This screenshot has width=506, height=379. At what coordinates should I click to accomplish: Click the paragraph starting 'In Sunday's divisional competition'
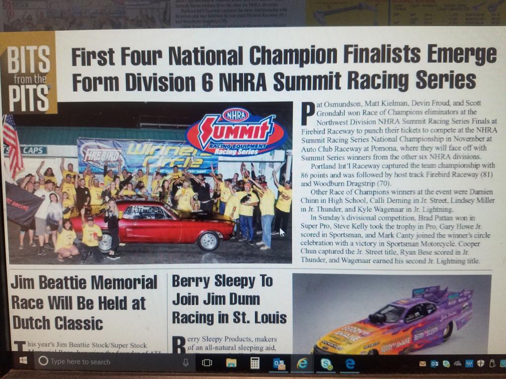point(395,239)
